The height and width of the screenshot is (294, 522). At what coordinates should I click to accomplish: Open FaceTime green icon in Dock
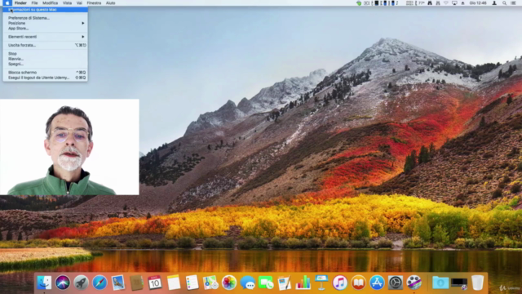coord(266,283)
